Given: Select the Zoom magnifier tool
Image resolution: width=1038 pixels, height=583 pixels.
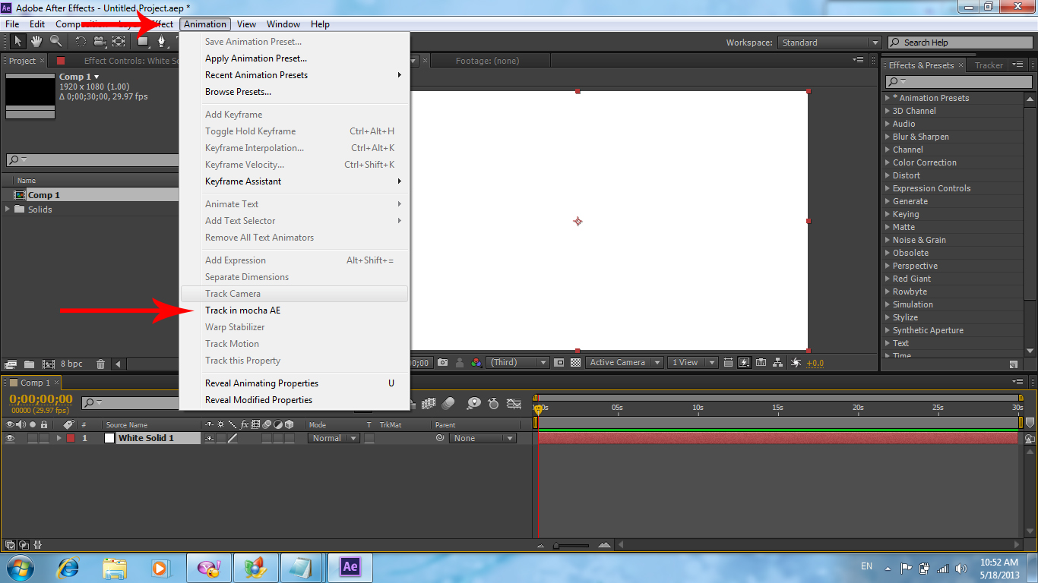Looking at the screenshot, I should tap(55, 41).
